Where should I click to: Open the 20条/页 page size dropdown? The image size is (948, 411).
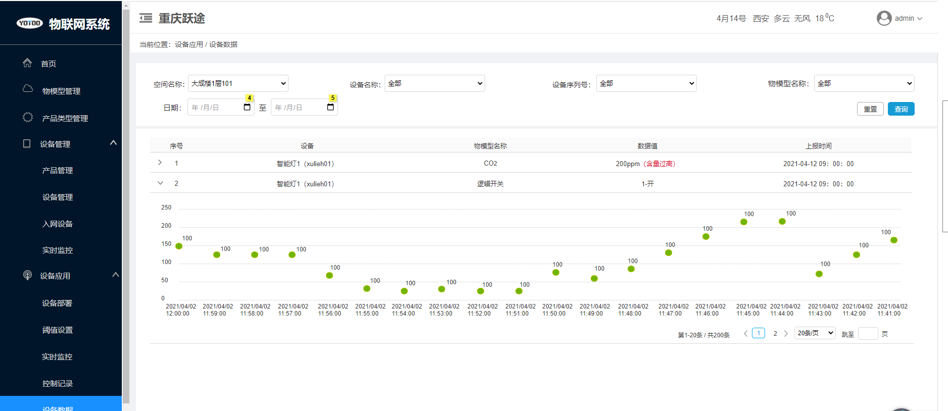click(x=815, y=333)
